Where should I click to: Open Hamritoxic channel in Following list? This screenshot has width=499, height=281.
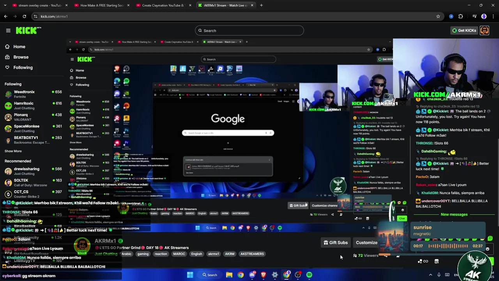pyautogui.click(x=33, y=106)
